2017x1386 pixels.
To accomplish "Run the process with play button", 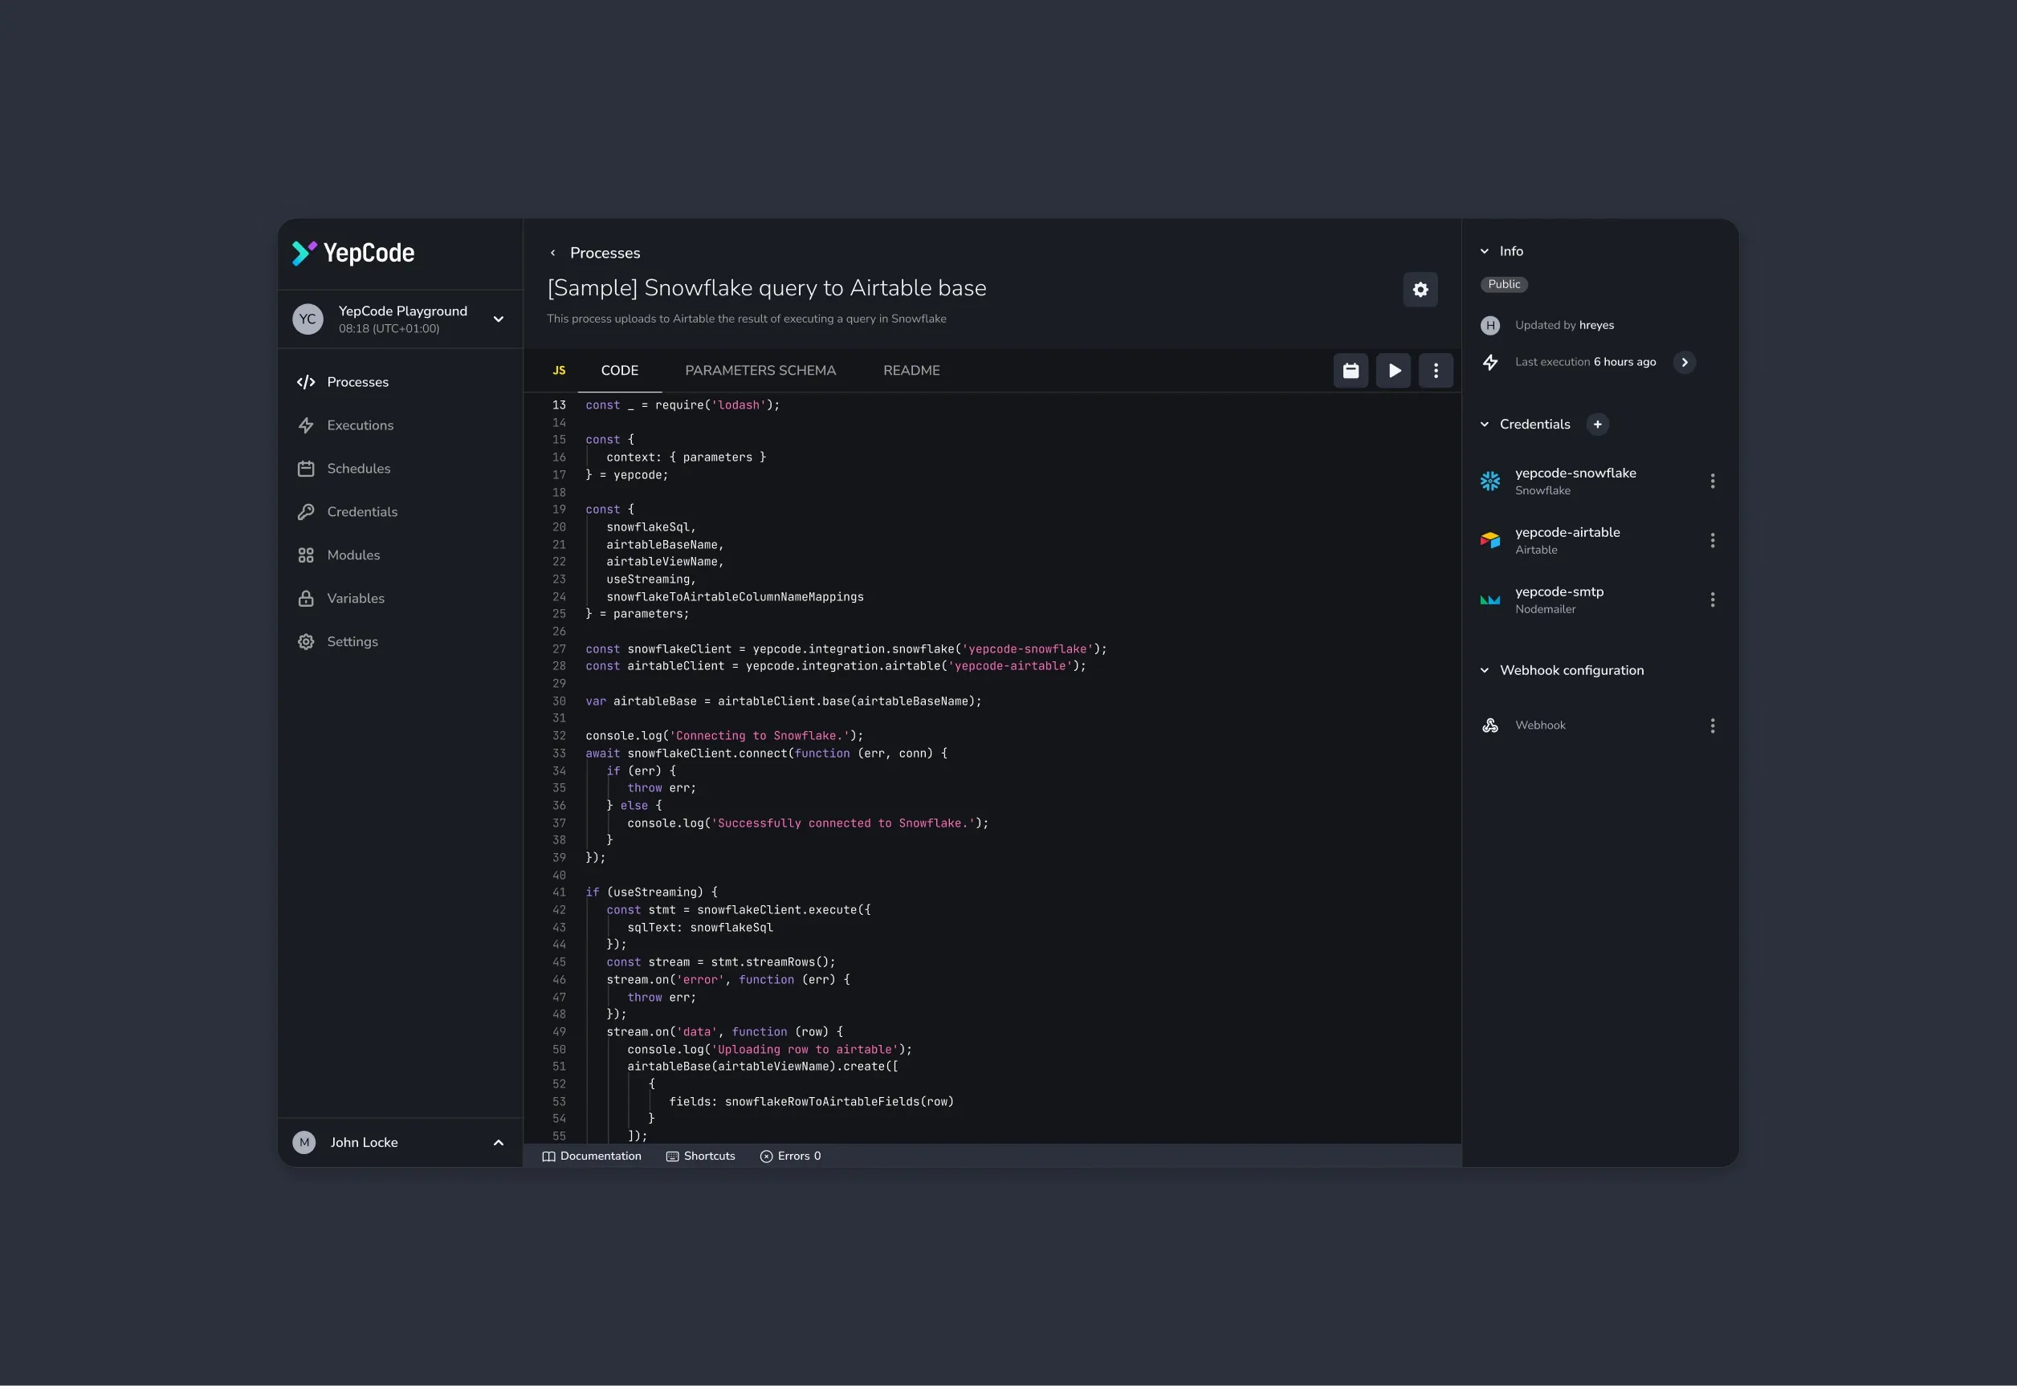I will (1393, 371).
